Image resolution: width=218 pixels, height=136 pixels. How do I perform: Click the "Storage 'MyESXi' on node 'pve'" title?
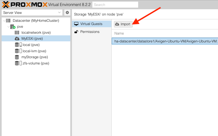(99, 14)
